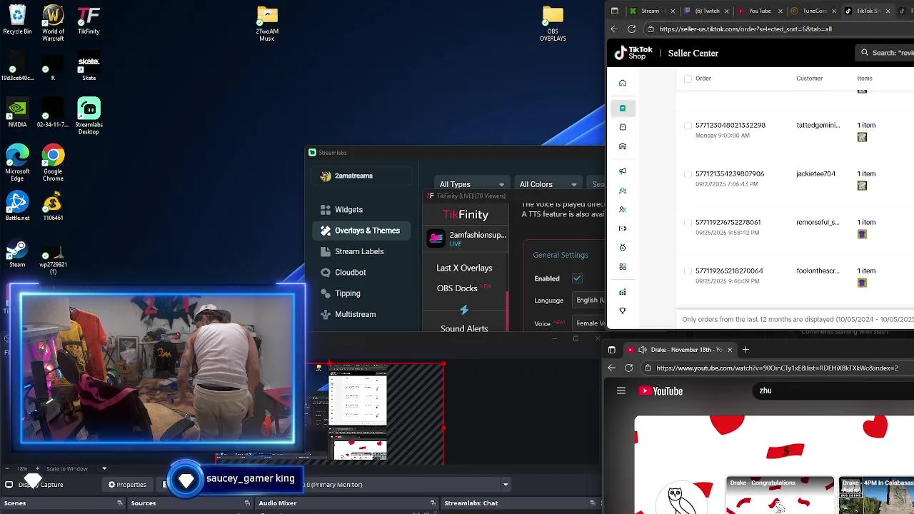Open the TikFinity Voice dropdown

(589, 323)
